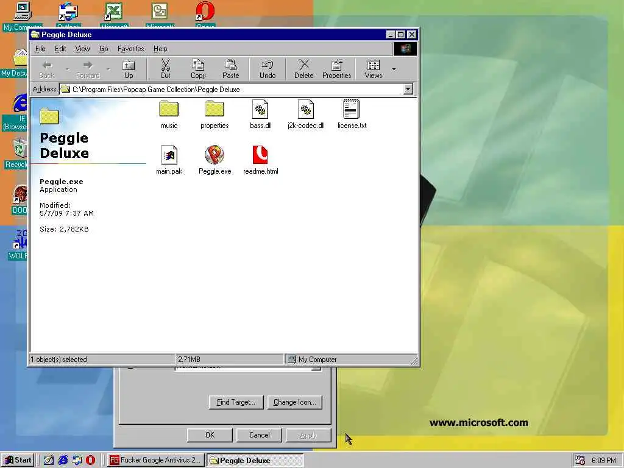Viewport: 624px width, 468px height.
Task: Select the Recycle Bin desktop icon
Action: [16, 154]
